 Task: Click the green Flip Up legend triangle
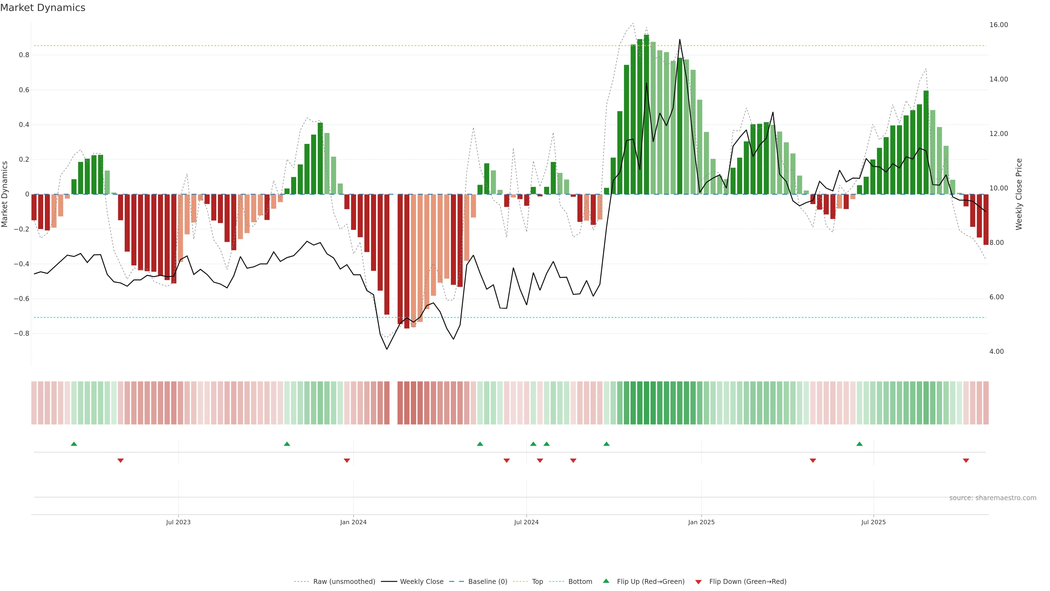[606, 581]
